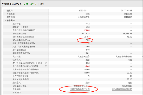The height and width of the screenshot is (95, 143).
Task: Select 发行期首日 cell
Action: (x=127, y=86)
